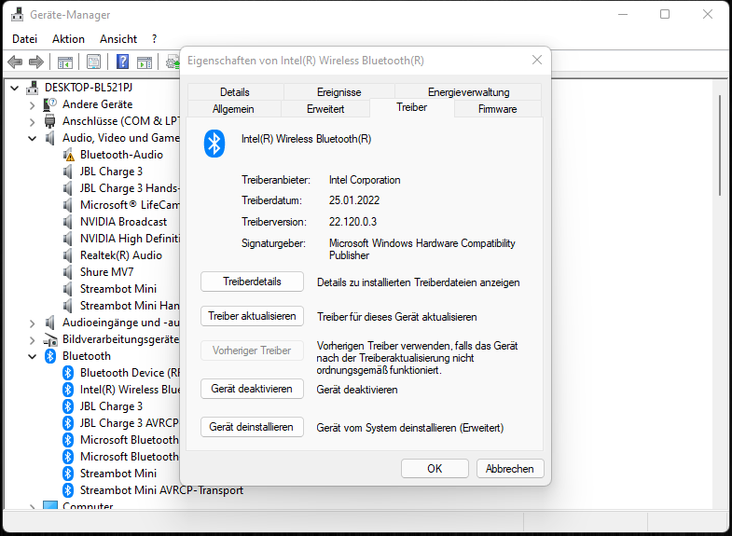The image size is (732, 536).
Task: Click the Anschlüsse (COM & LPT) port icon
Action: coord(50,121)
